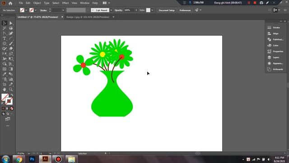Open the 3 pt. Round brush dropdown
The image size is (289, 163).
(111, 10)
